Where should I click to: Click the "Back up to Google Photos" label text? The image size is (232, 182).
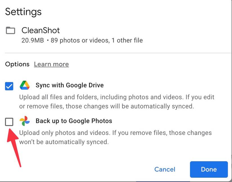74,121
